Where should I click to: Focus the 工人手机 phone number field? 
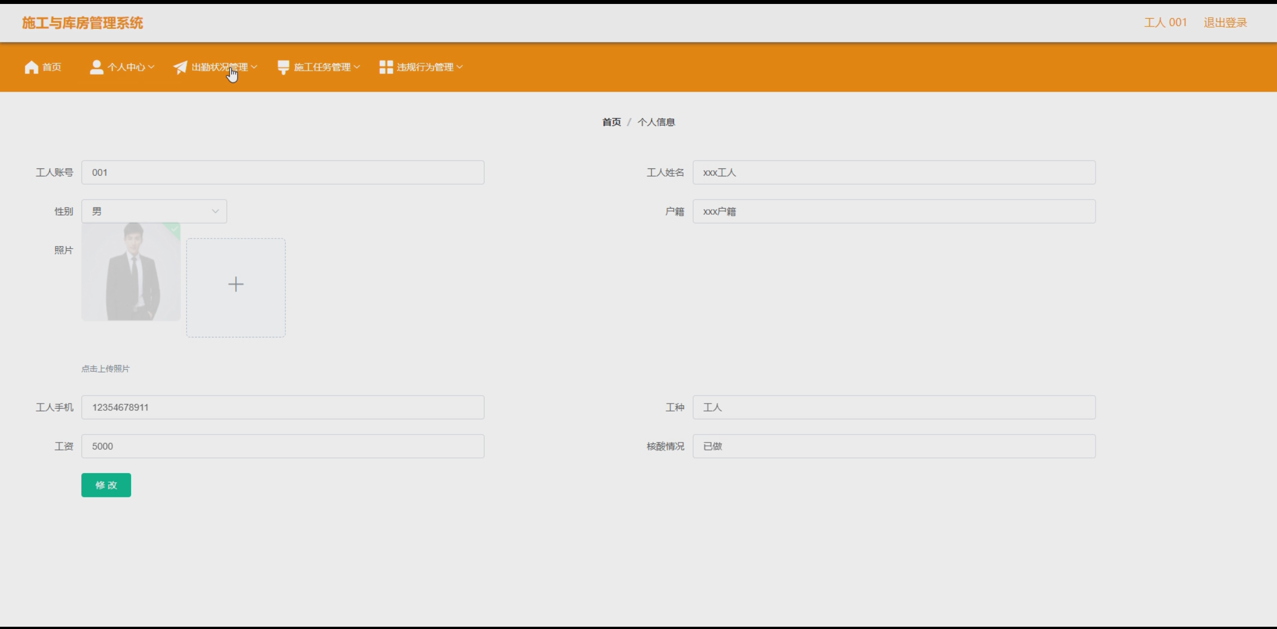point(283,407)
